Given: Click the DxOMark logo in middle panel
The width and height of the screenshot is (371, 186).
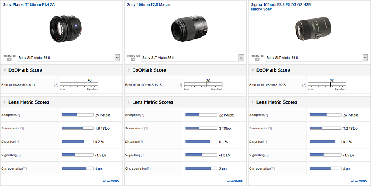Looking at the screenshot, I should [x=235, y=181].
